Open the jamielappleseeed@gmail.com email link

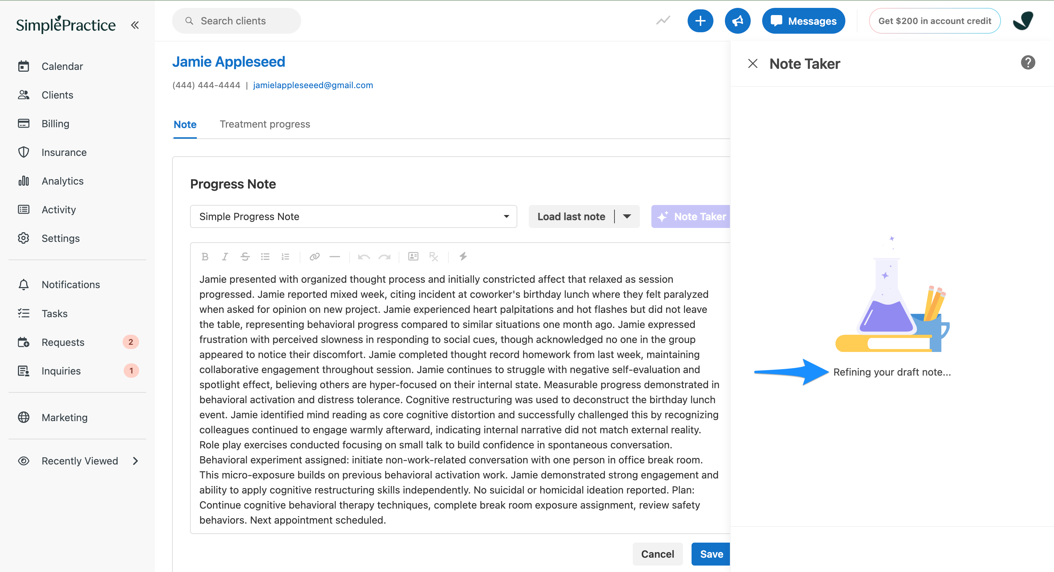coord(313,85)
